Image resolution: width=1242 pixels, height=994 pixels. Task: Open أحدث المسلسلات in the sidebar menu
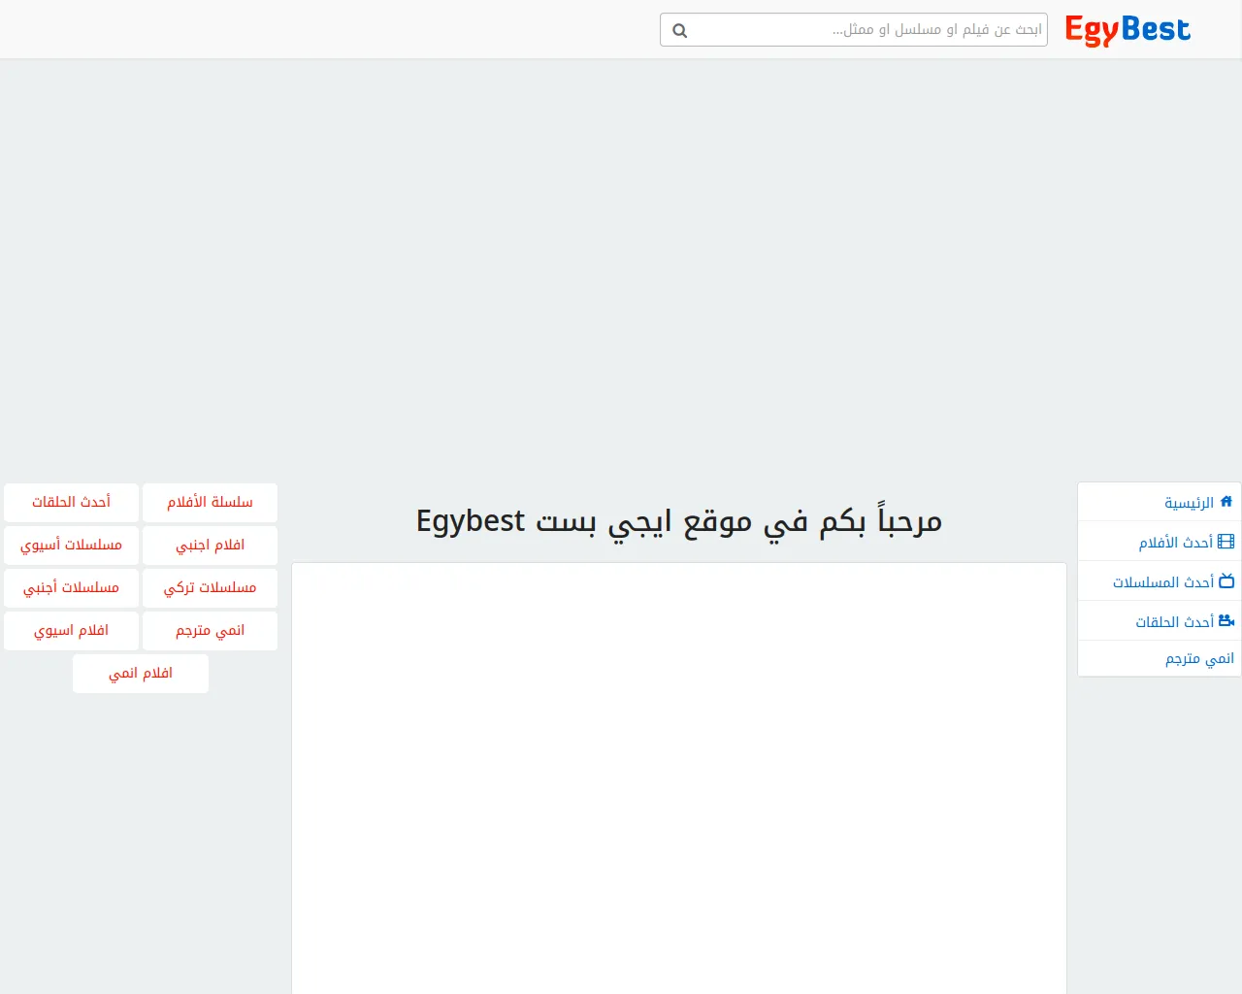click(1160, 581)
